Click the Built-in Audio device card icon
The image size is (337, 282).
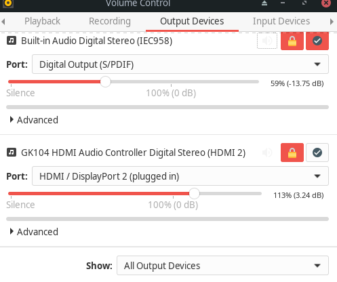12,41
